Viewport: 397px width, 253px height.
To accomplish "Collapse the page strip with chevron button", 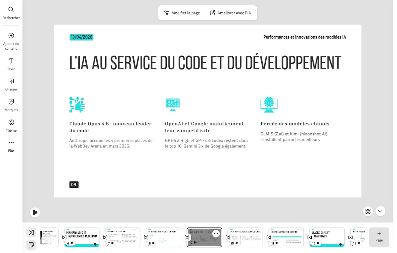I will (x=380, y=211).
